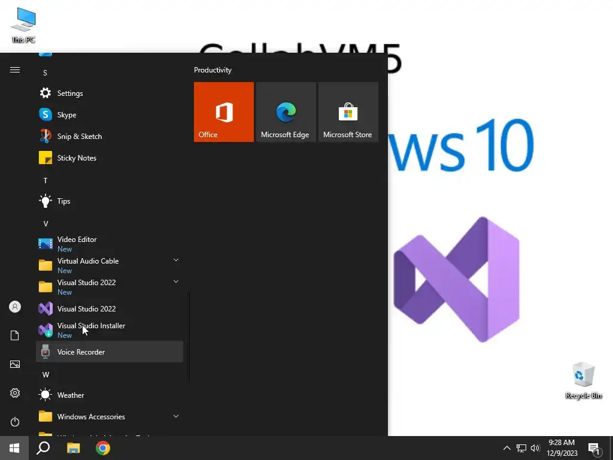The image size is (613, 460).
Task: Expand Windows Accessories chevron
Action: coord(176,416)
